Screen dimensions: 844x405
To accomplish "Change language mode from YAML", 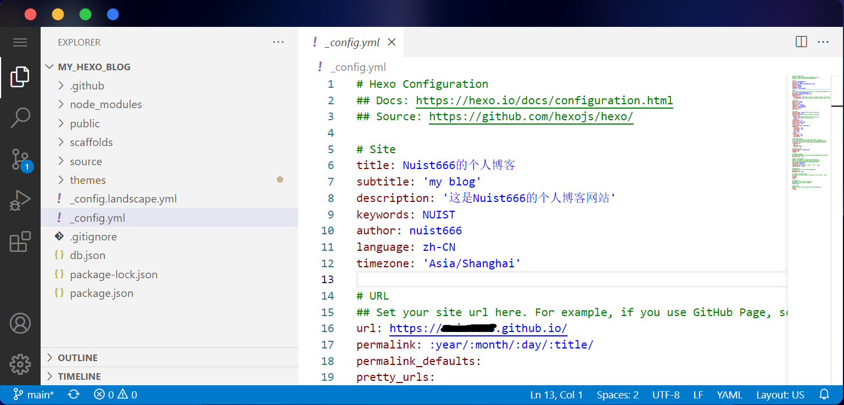I will 729,395.
